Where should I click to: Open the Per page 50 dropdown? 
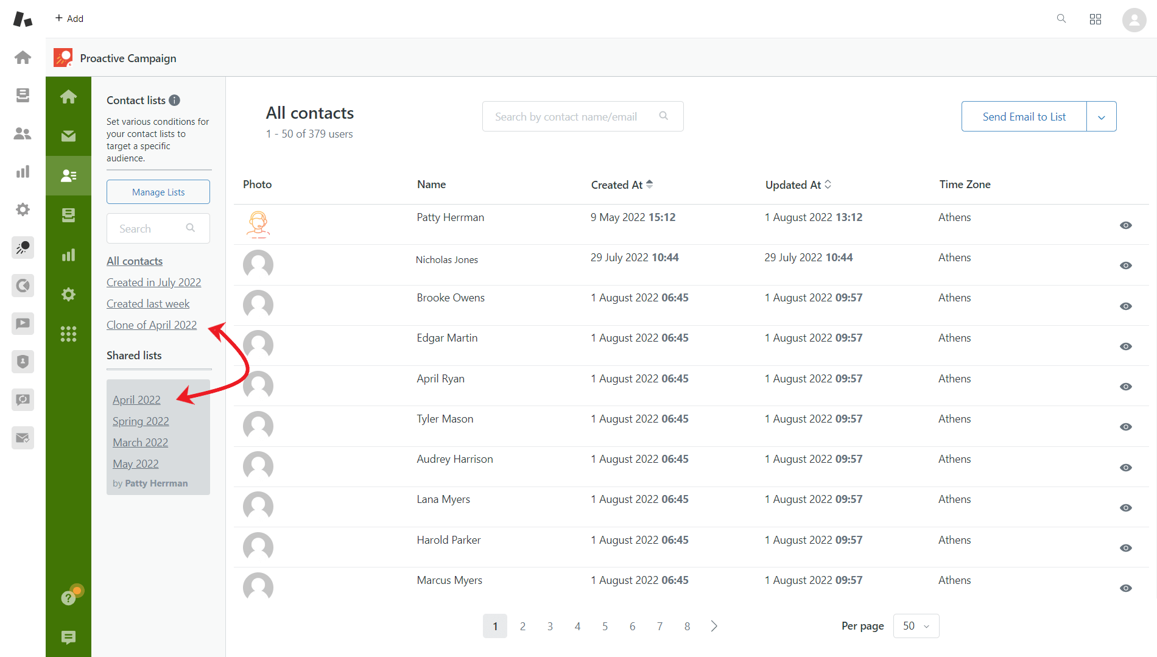pyautogui.click(x=916, y=626)
